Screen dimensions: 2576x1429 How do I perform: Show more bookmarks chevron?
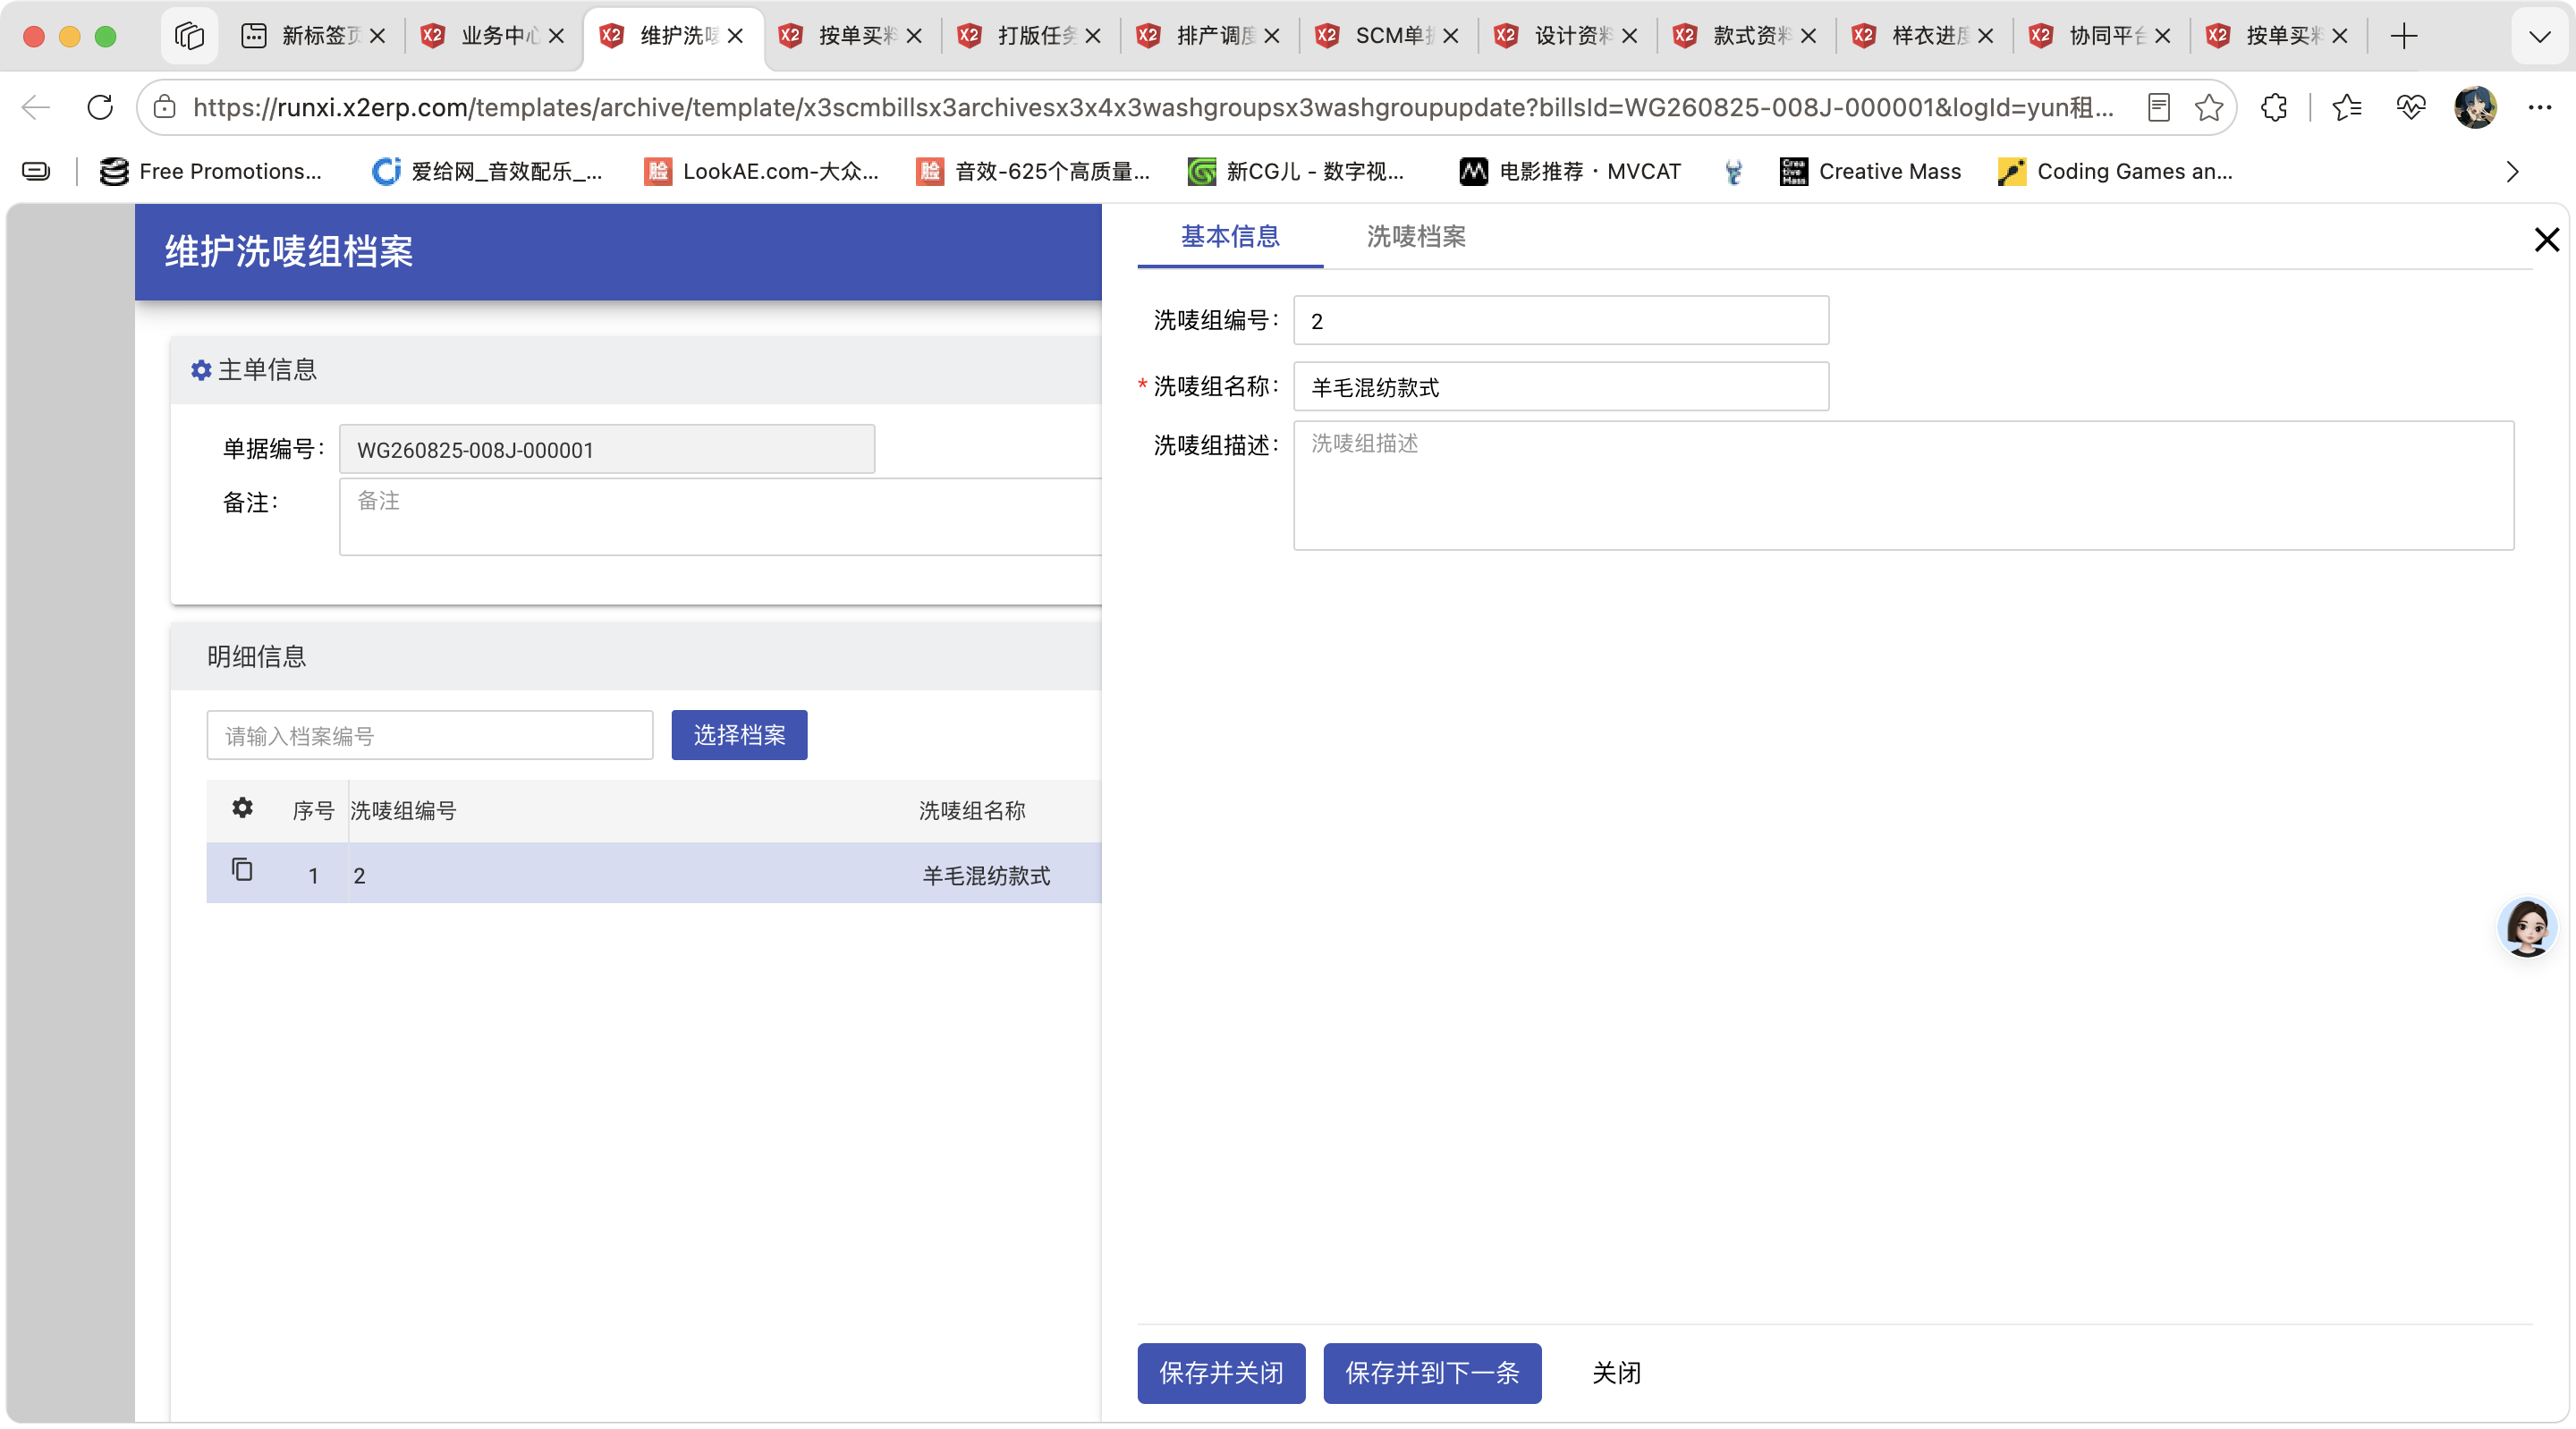coord(2512,172)
